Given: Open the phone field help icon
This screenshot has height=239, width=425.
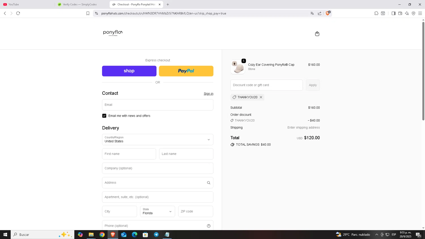Looking at the screenshot, I should coord(209,226).
